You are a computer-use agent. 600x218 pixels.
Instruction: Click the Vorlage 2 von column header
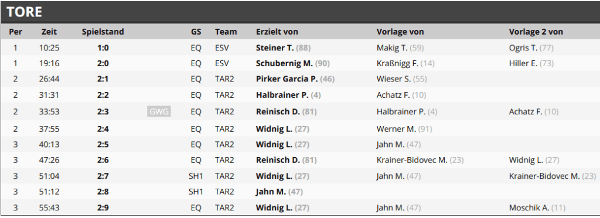click(x=536, y=32)
